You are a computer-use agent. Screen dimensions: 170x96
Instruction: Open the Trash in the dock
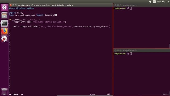click(x=4, y=91)
